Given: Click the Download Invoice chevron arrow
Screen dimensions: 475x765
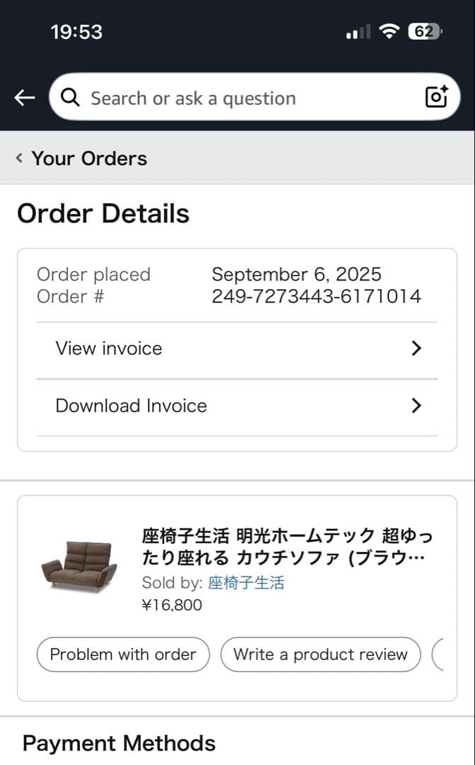Looking at the screenshot, I should [x=416, y=405].
